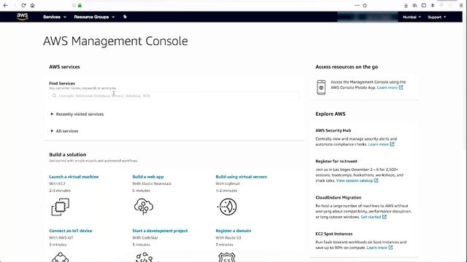This screenshot has height=262, width=467.
Task: Expand Recently visited services
Action: tap(77, 114)
